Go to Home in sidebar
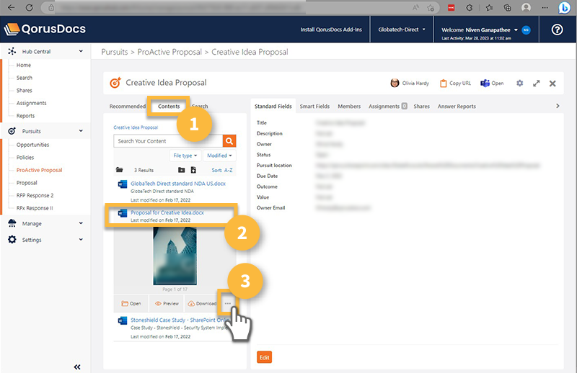 pos(24,65)
